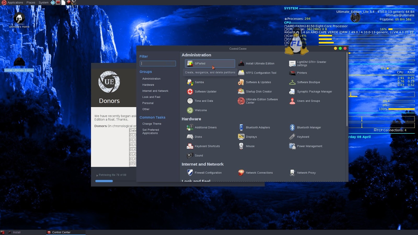The width and height of the screenshot is (418, 235).
Task: Open Displays settings
Action: [x=247, y=137]
